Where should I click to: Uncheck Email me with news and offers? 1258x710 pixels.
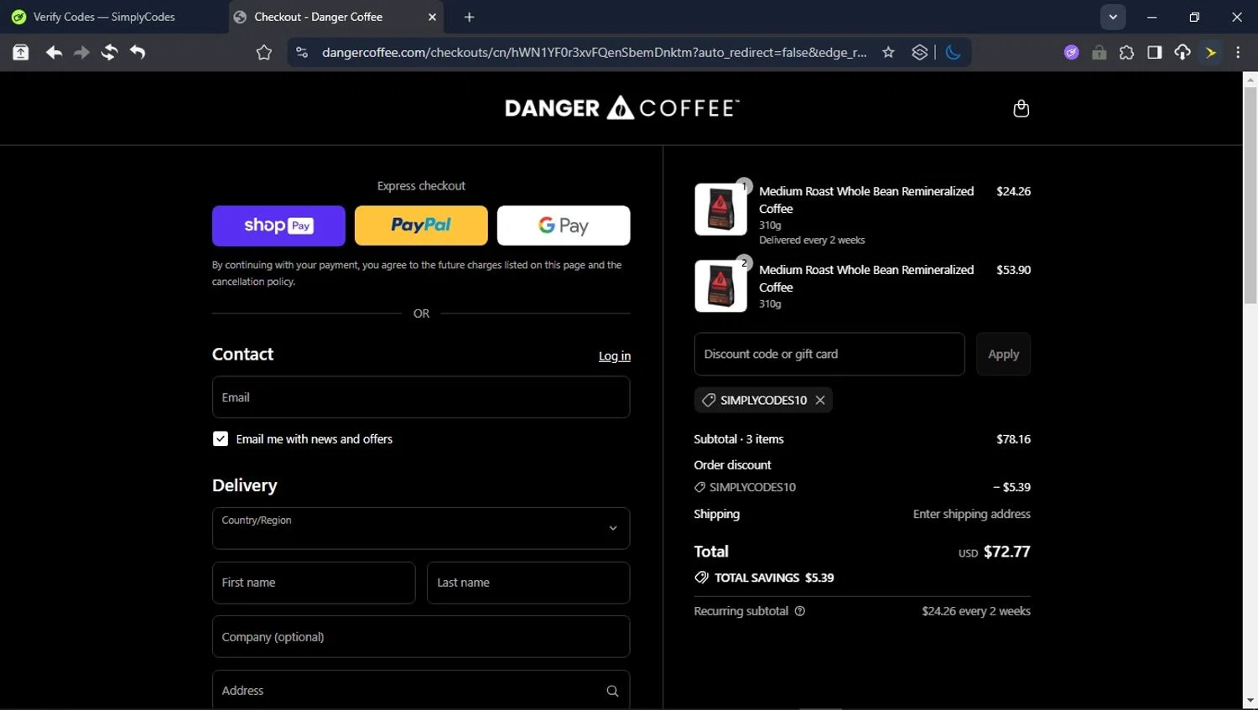point(221,438)
